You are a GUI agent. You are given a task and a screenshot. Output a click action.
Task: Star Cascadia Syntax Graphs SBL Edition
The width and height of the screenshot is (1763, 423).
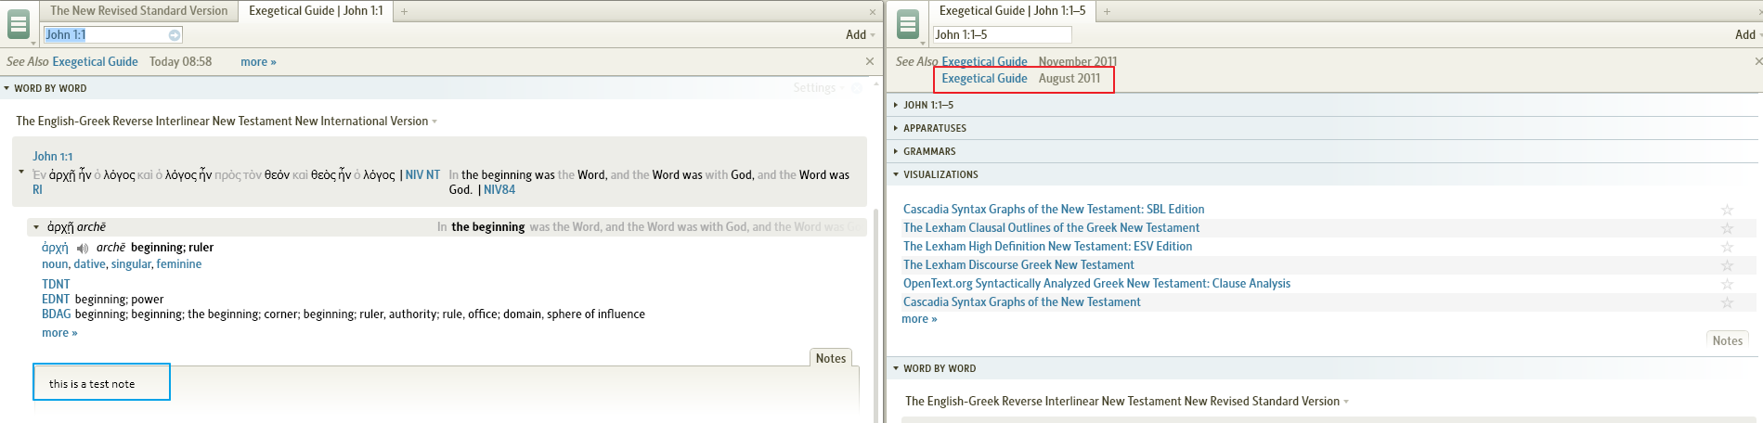1727,210
